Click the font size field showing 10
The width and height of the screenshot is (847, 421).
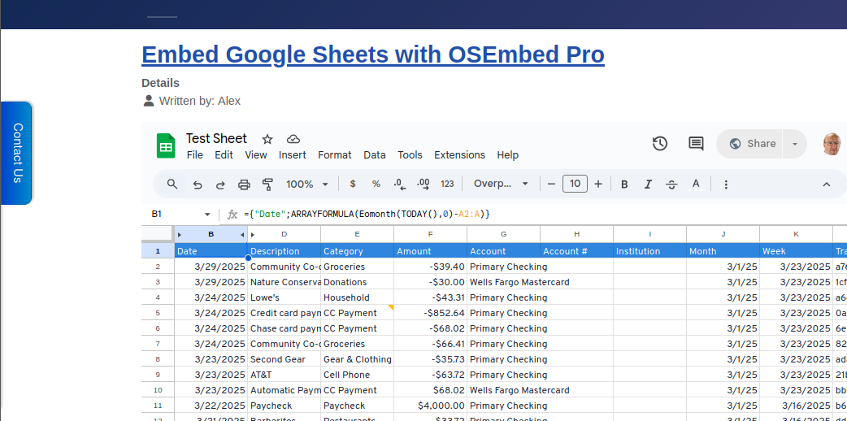[x=575, y=184]
